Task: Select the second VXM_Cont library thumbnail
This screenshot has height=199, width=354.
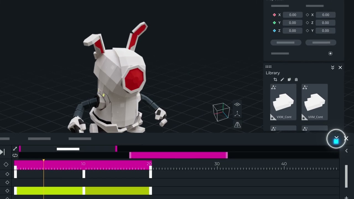Action: [x=315, y=102]
